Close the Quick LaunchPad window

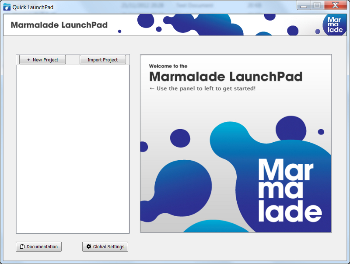[335, 5]
